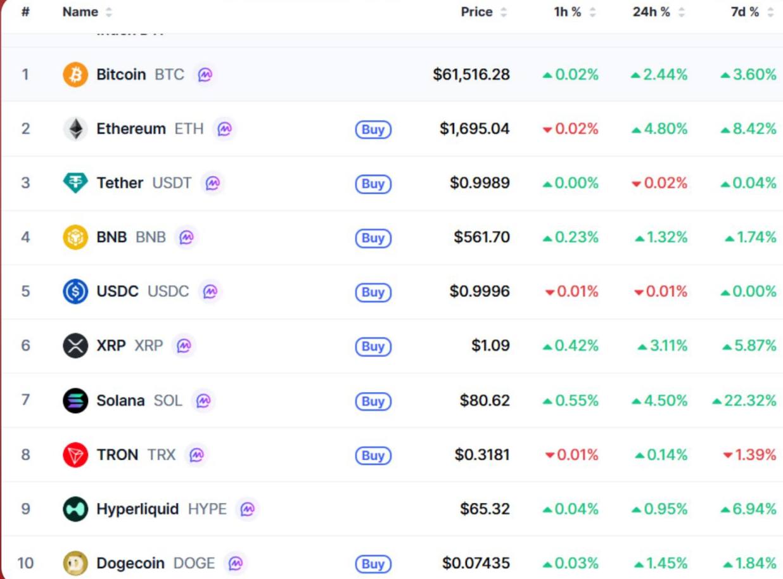Click the Hyperliquid insight icon
This screenshot has height=579, width=783.
tap(247, 509)
